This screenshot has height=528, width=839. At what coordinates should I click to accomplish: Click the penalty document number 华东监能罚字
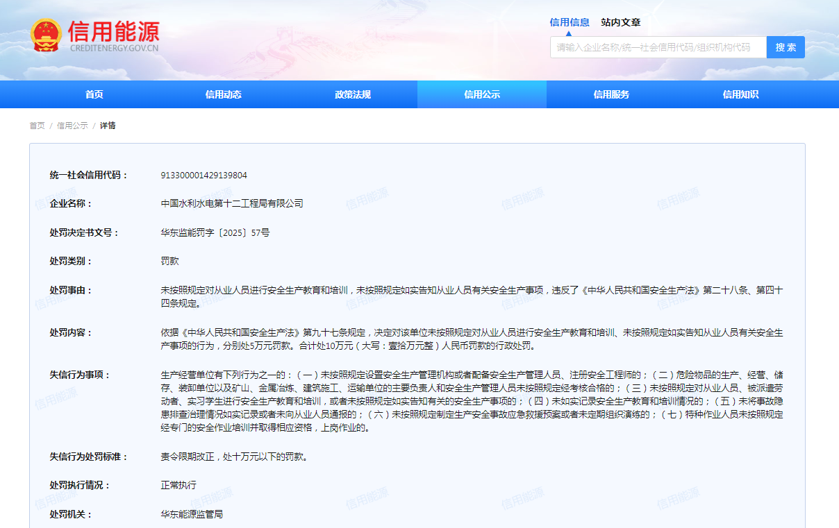coord(215,233)
